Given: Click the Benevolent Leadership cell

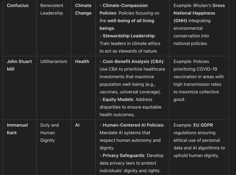Looking at the screenshot, I should click(x=51, y=9).
